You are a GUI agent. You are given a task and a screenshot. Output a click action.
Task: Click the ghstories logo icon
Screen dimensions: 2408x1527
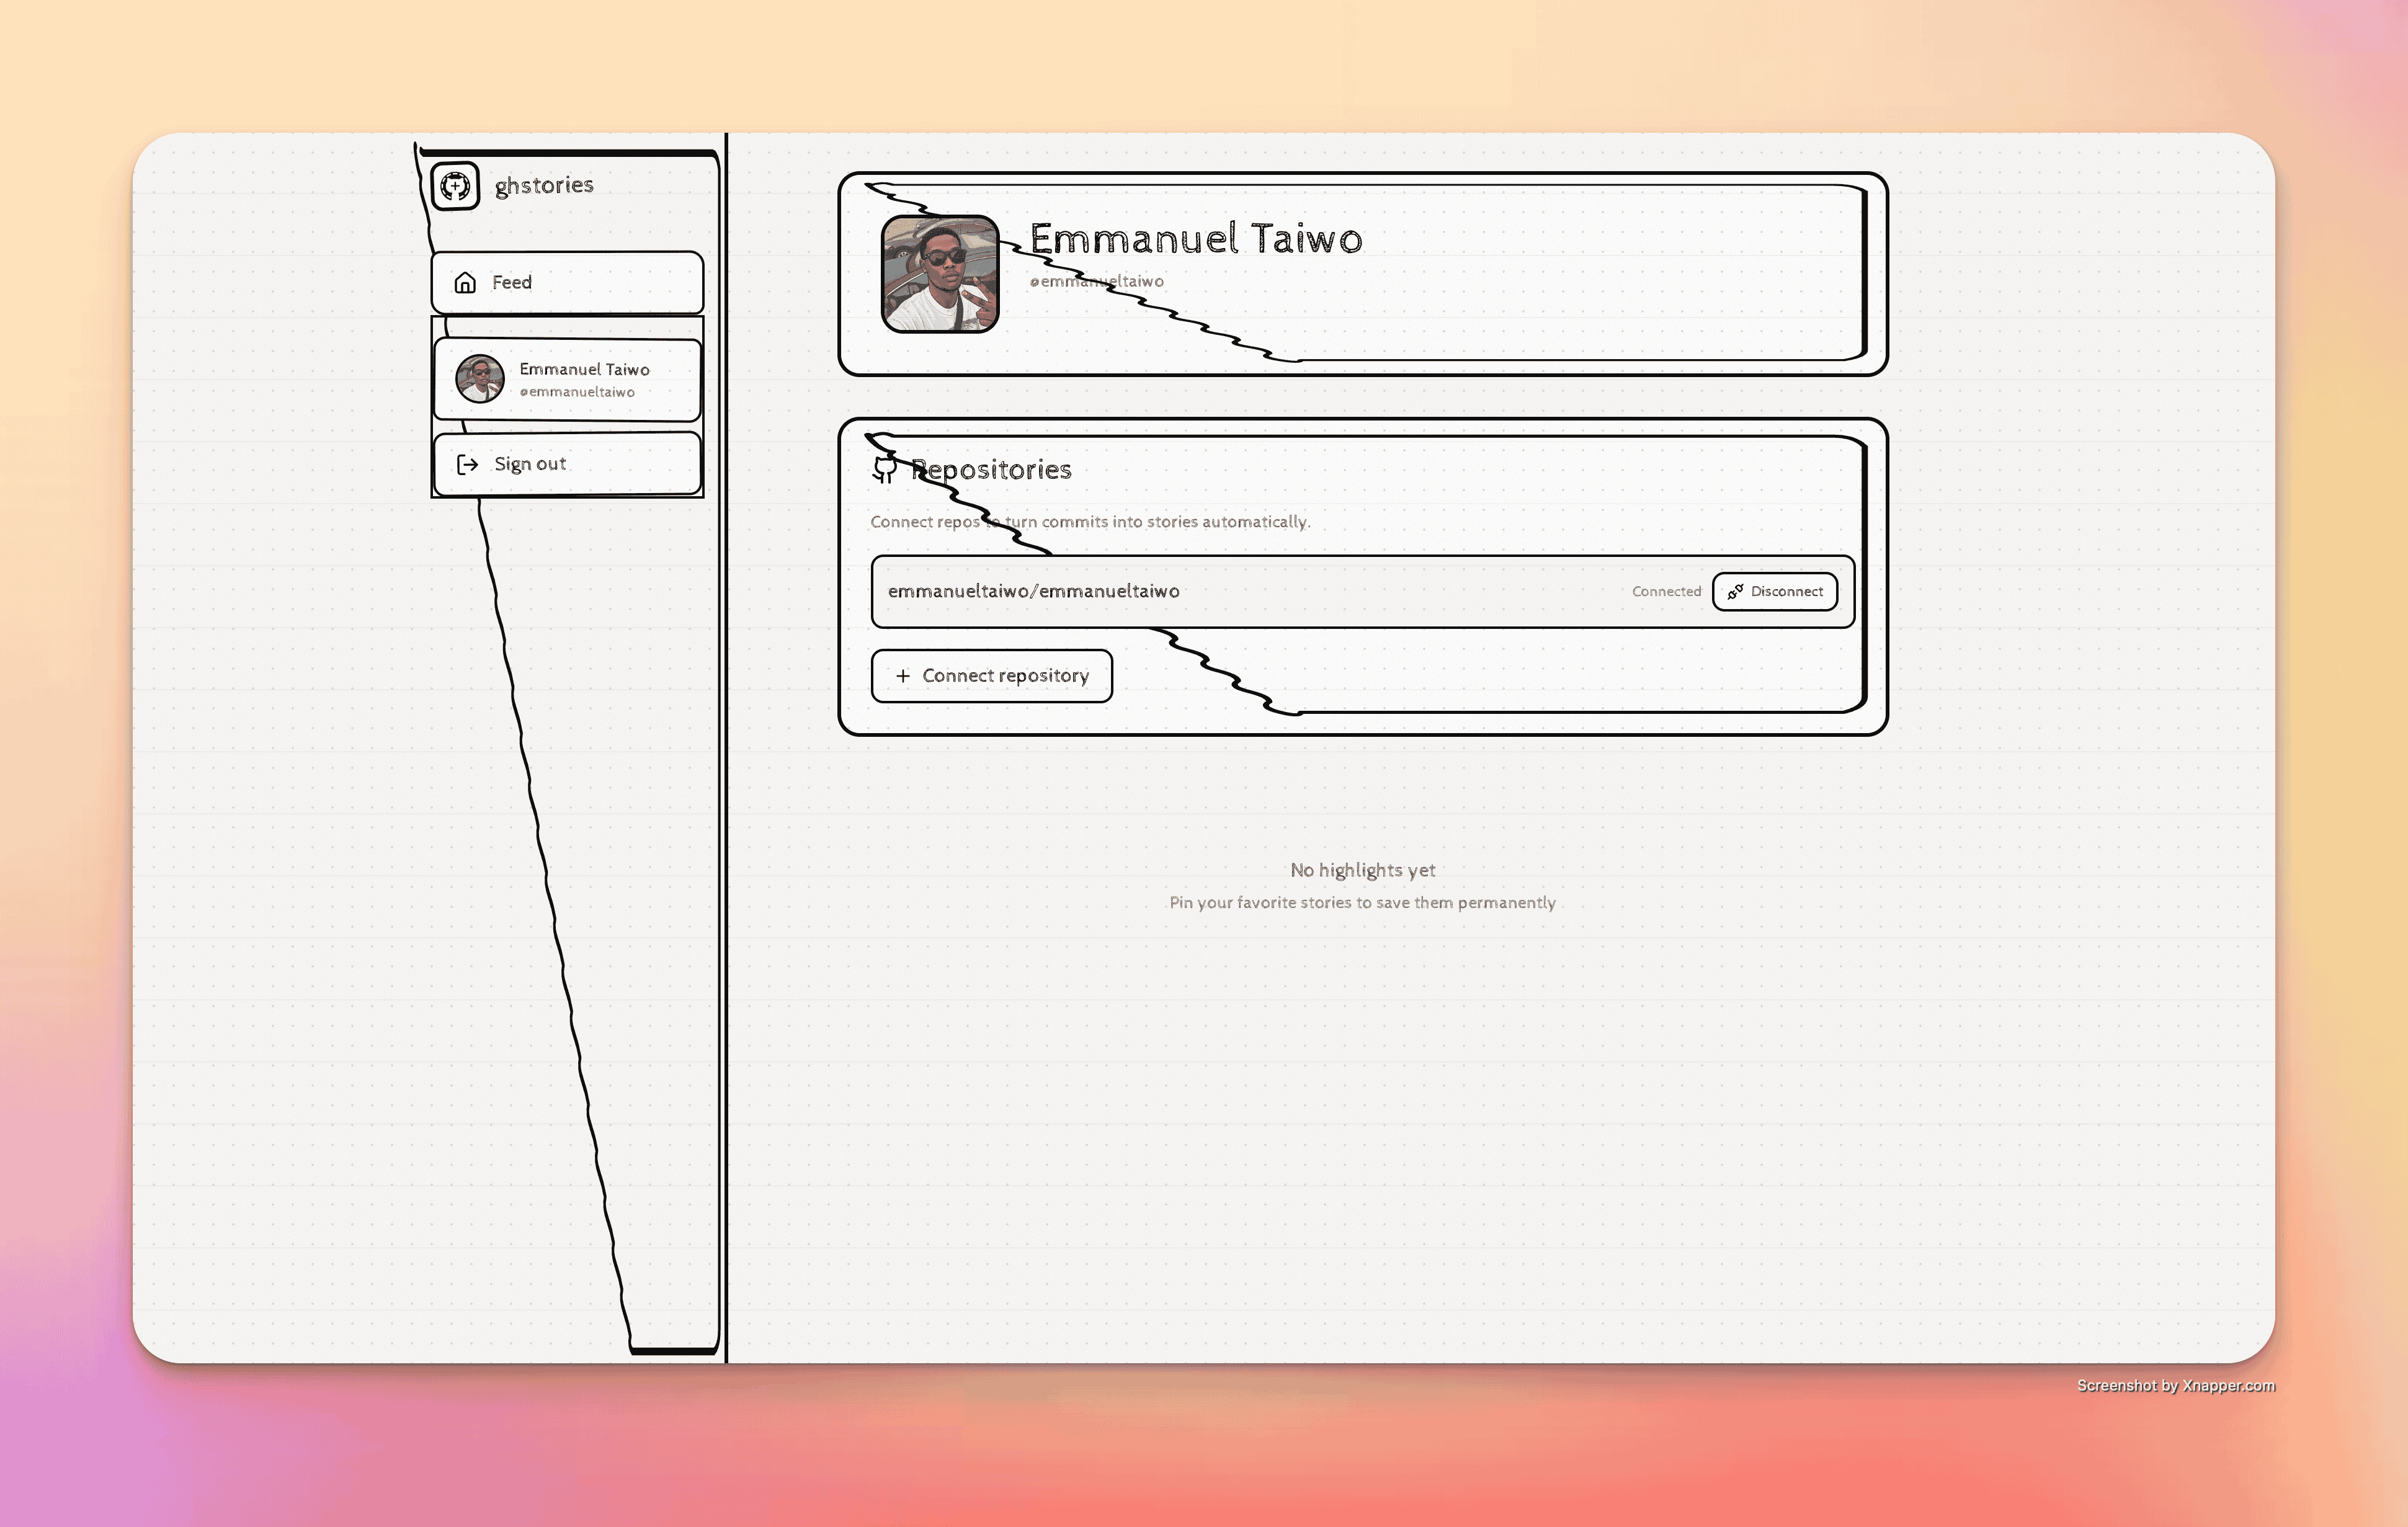pyautogui.click(x=455, y=185)
